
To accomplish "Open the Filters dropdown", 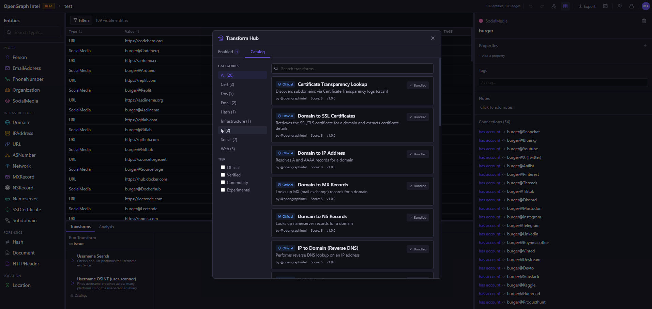I will click(x=81, y=20).
